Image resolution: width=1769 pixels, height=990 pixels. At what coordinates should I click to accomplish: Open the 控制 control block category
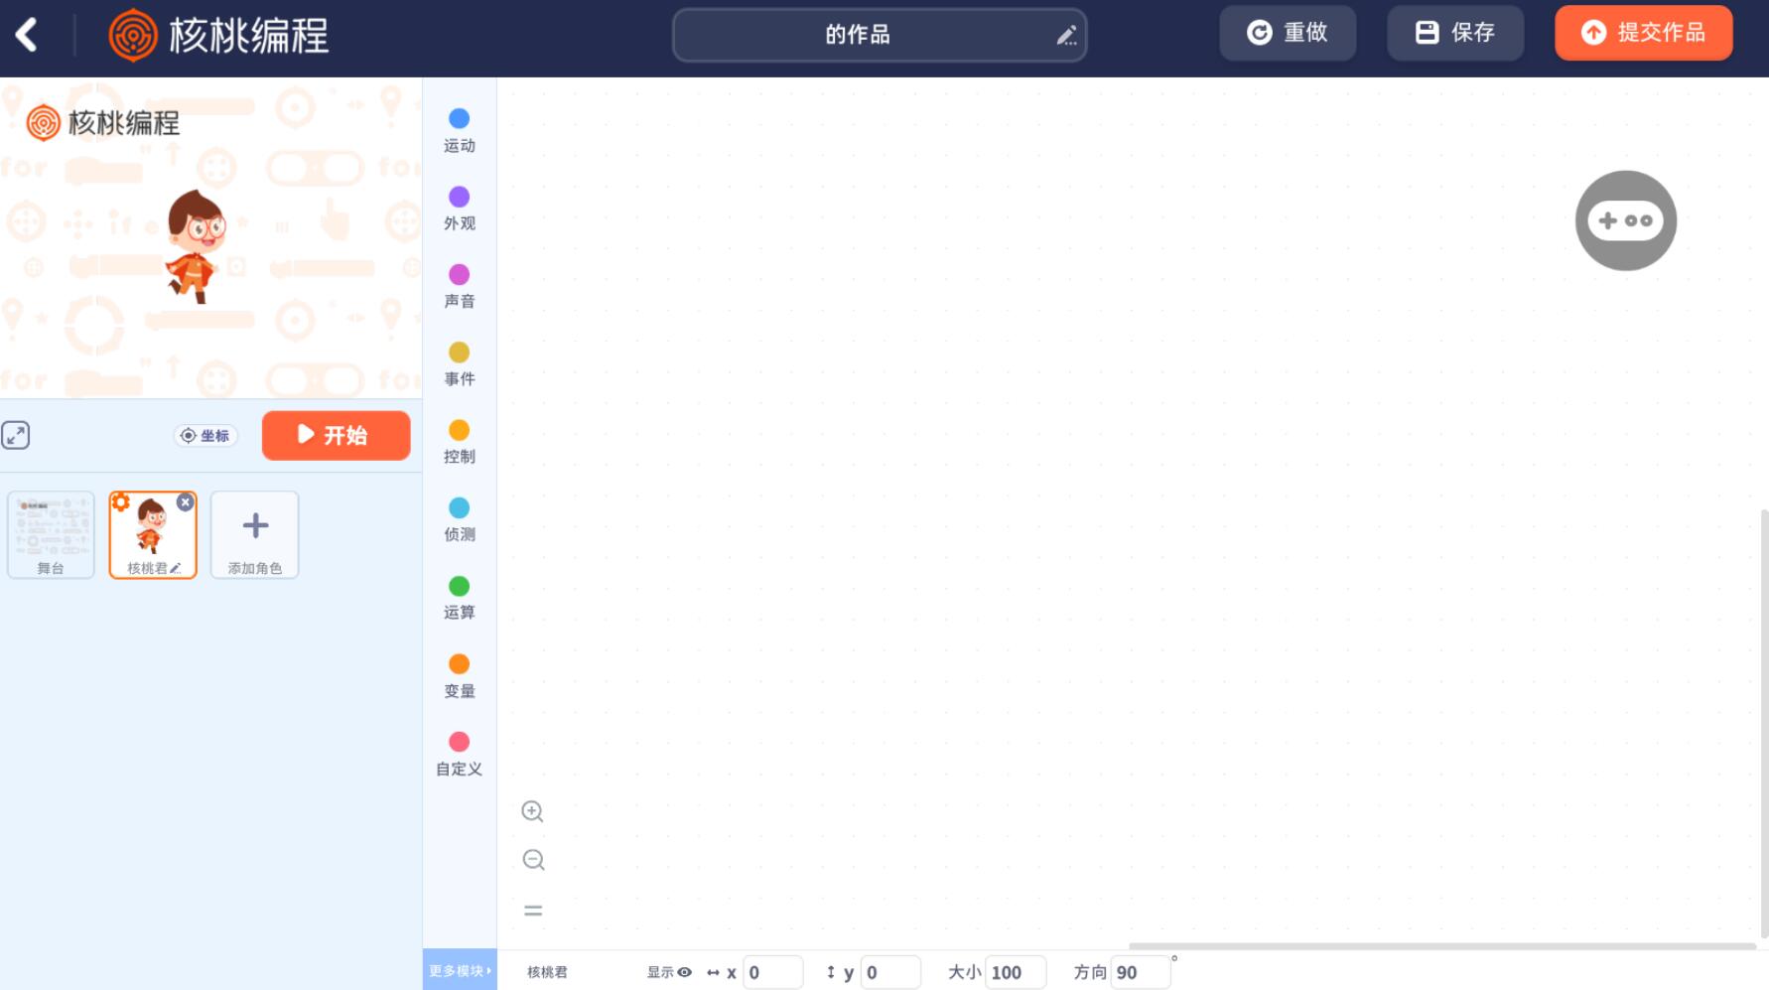[459, 441]
